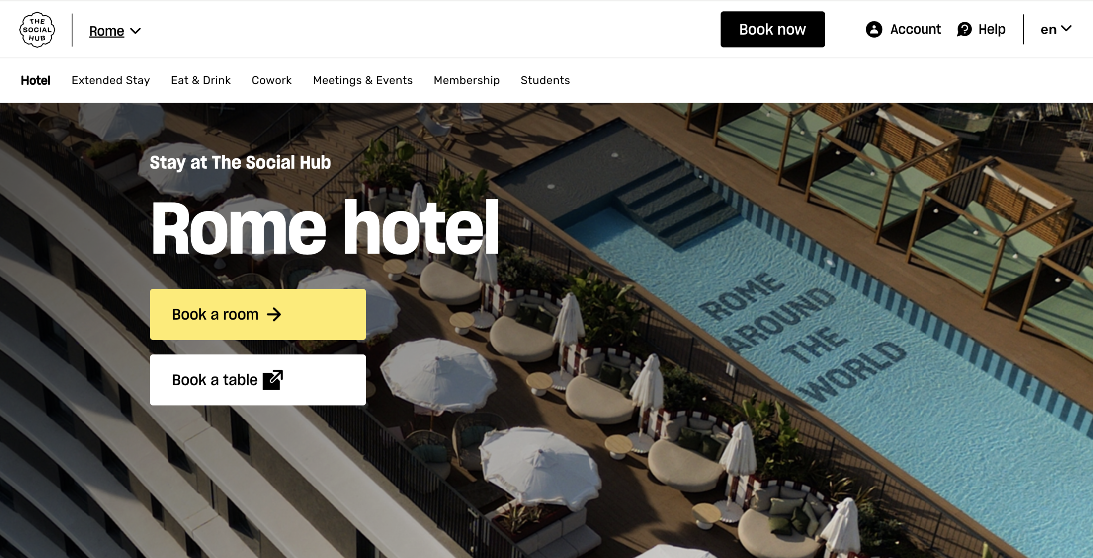Image resolution: width=1093 pixels, height=558 pixels.
Task: Click the black Book now button
Action: pos(772,29)
